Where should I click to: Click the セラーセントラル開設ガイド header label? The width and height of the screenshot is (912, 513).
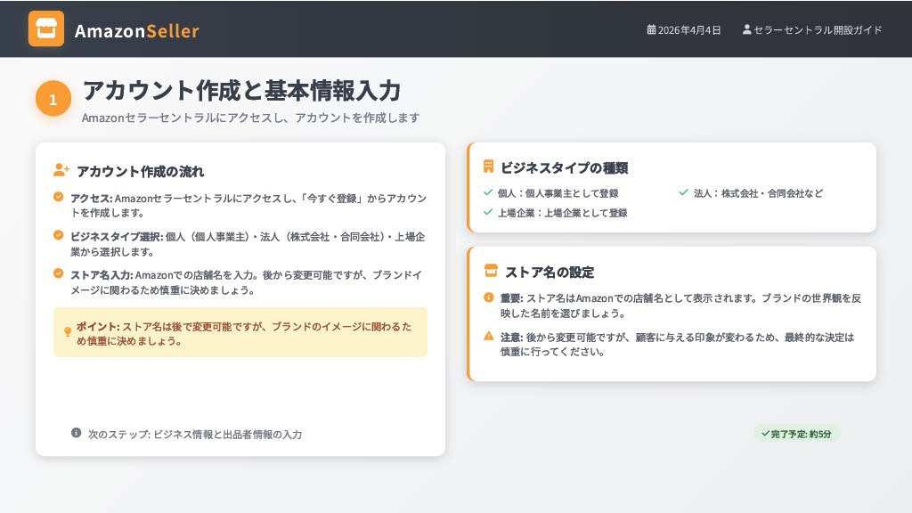pos(818,29)
